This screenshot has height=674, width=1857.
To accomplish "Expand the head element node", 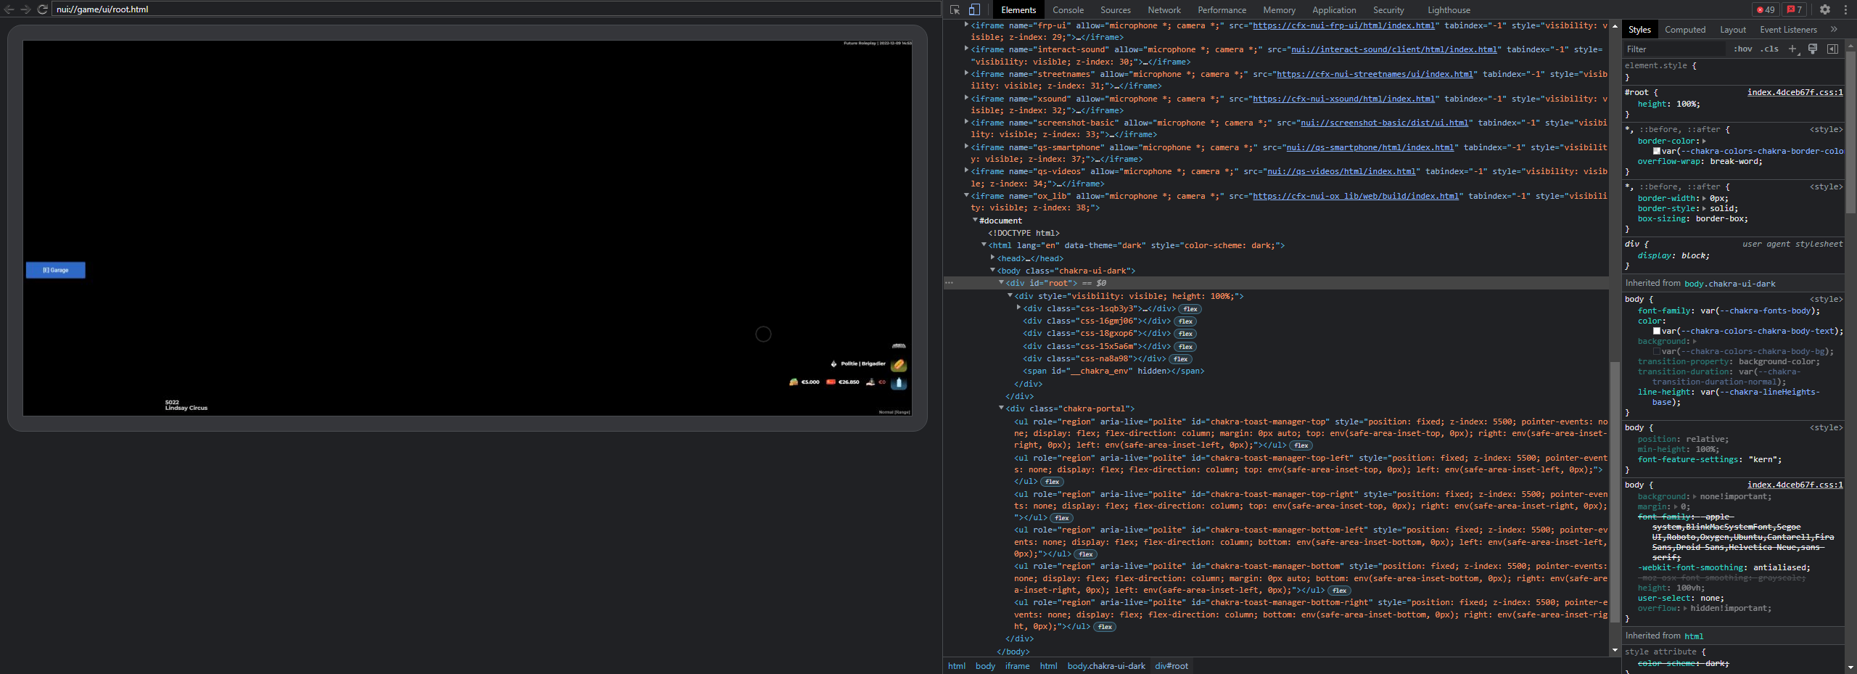I will pos(992,258).
